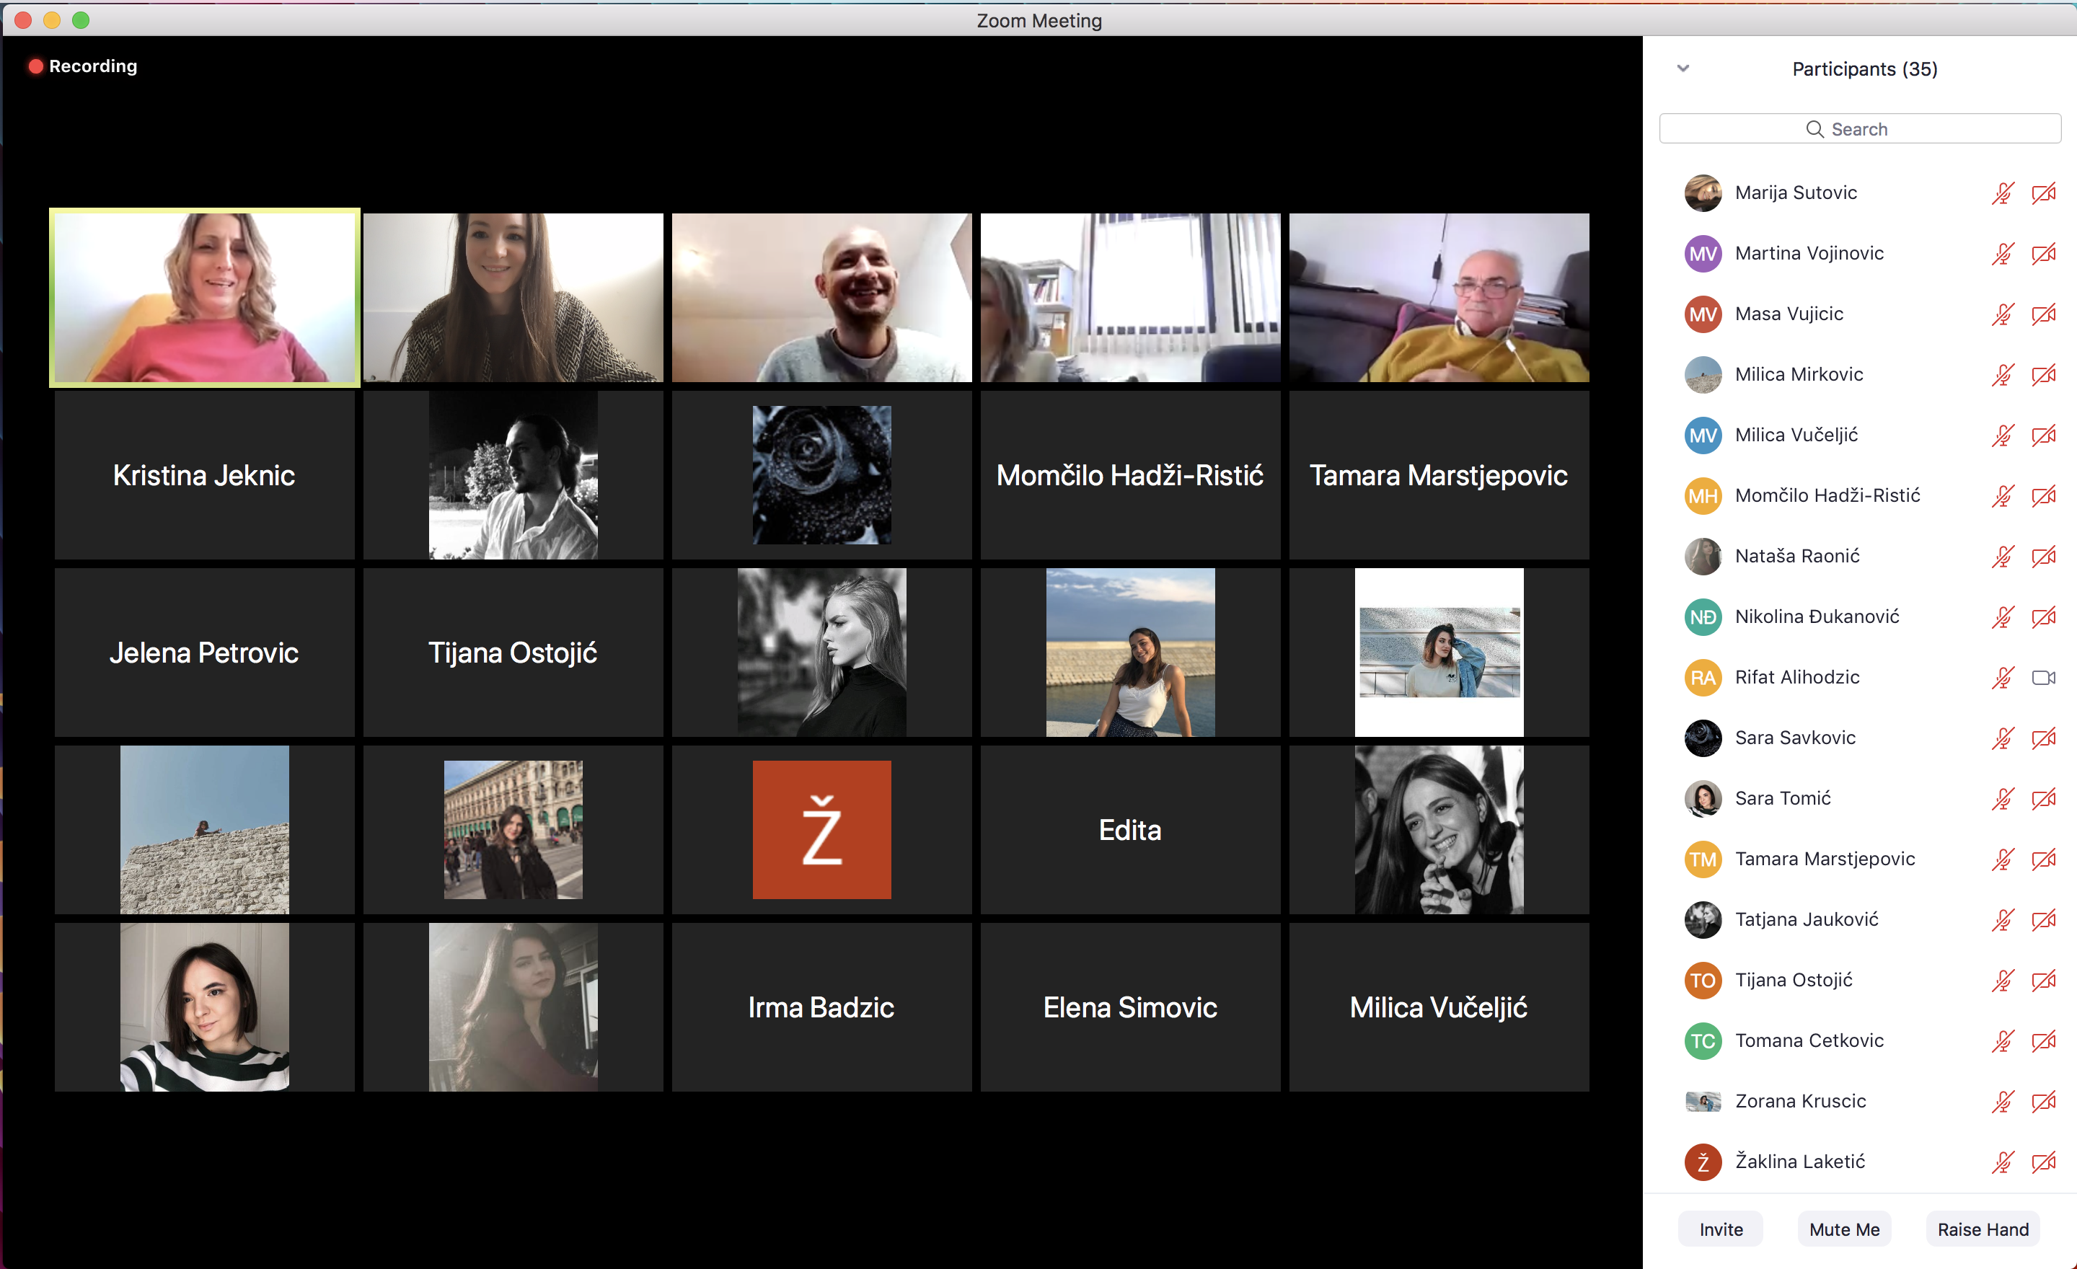Click Rifat Alihodzic's active camera icon
This screenshot has width=2077, height=1269.
(x=2043, y=678)
